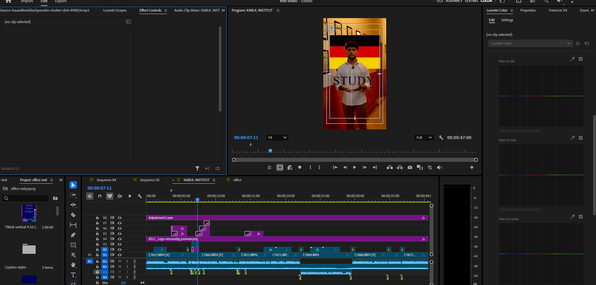596x285 pixels.
Task: Hide track V4 using its eye icon
Action: pyautogui.click(x=119, y=239)
